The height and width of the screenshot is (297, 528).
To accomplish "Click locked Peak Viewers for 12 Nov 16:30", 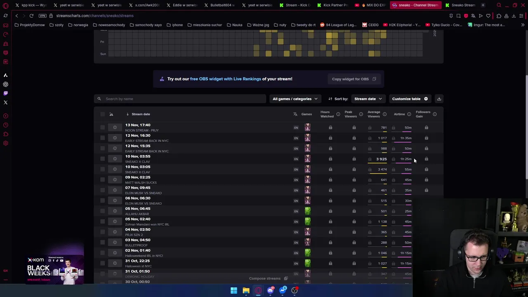I will (x=354, y=138).
